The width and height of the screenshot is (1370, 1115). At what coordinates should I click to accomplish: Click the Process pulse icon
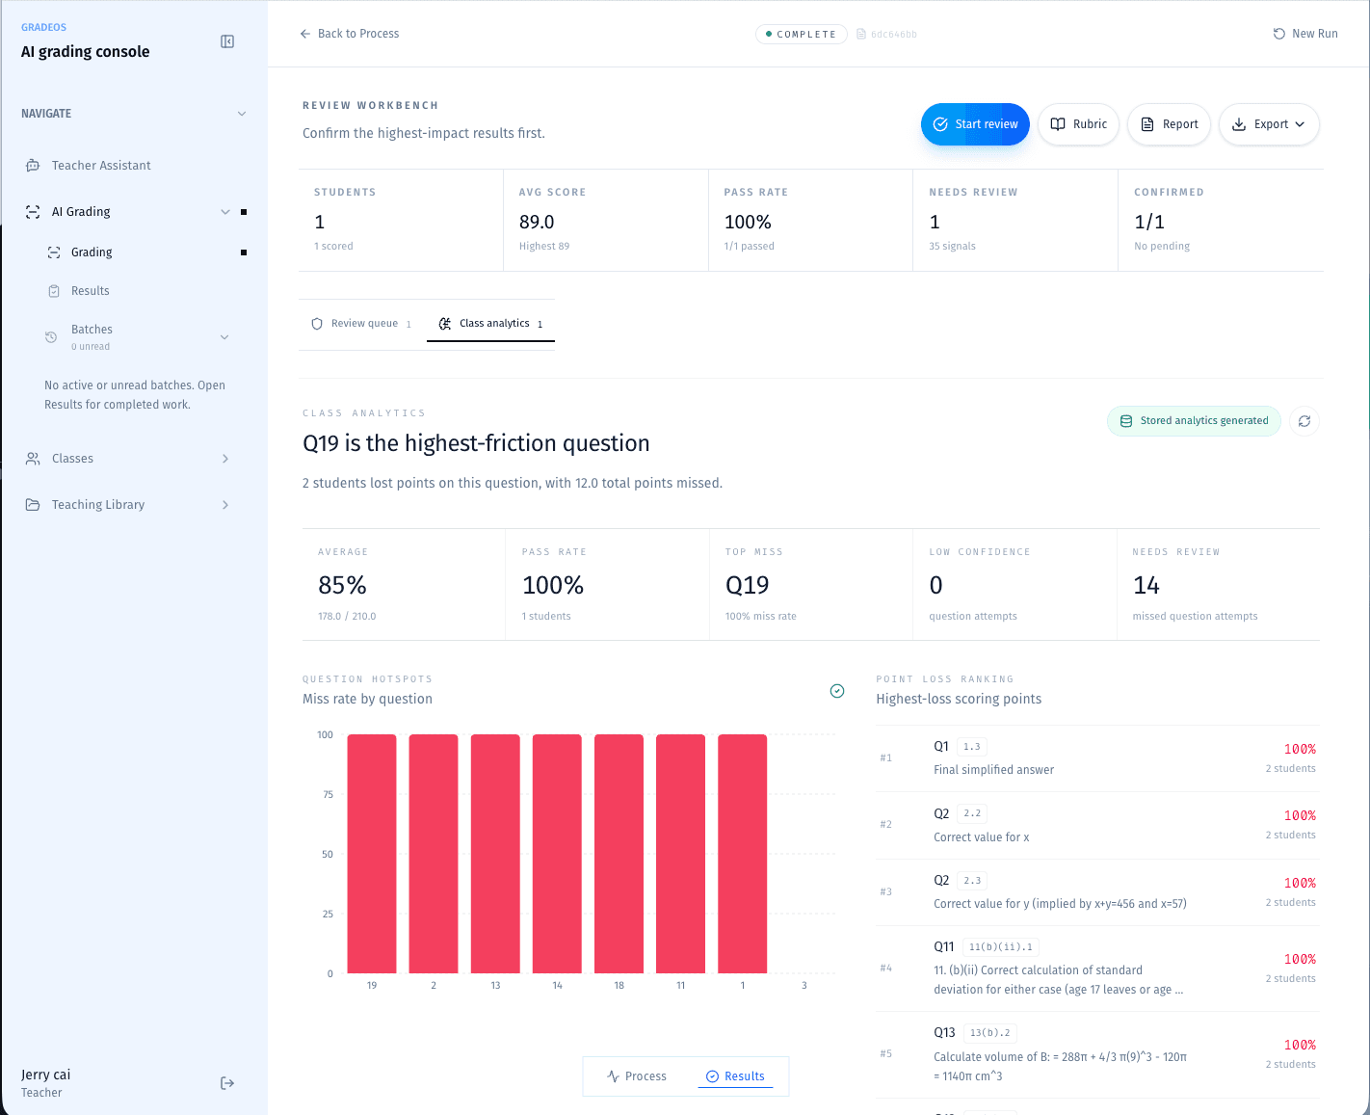(x=613, y=1076)
